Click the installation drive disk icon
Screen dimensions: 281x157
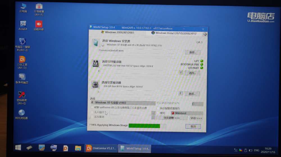95,84
